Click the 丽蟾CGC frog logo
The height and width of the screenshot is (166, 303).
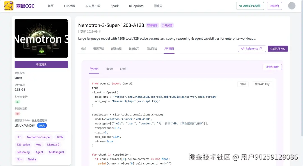pyautogui.click(x=9, y=6)
